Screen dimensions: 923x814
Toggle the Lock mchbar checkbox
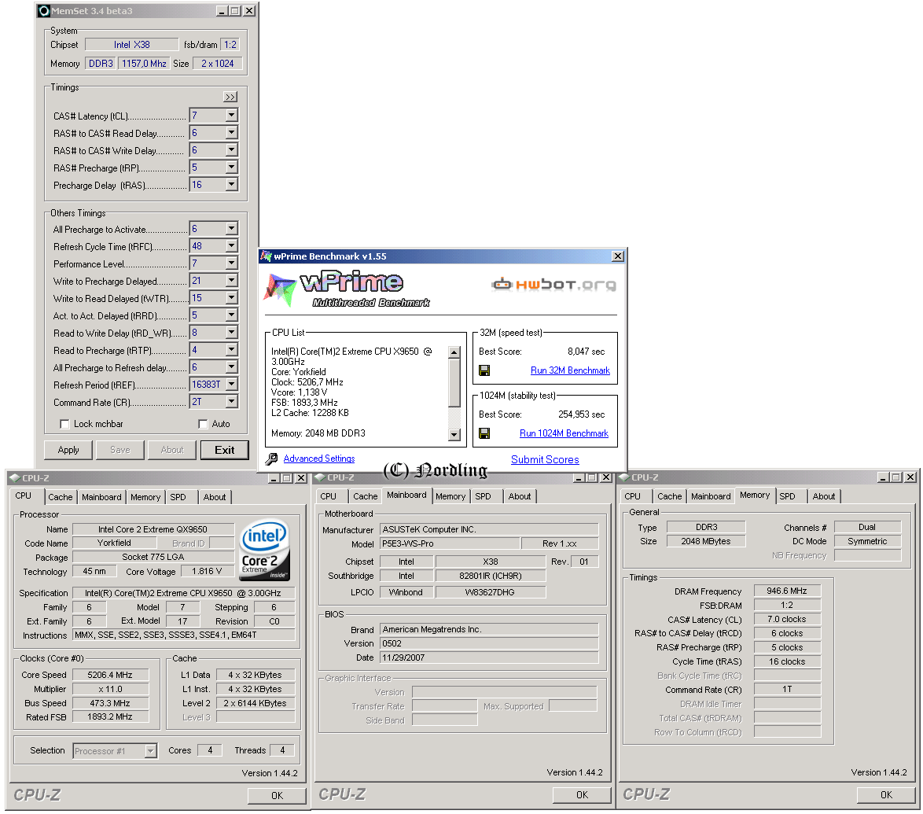point(64,424)
